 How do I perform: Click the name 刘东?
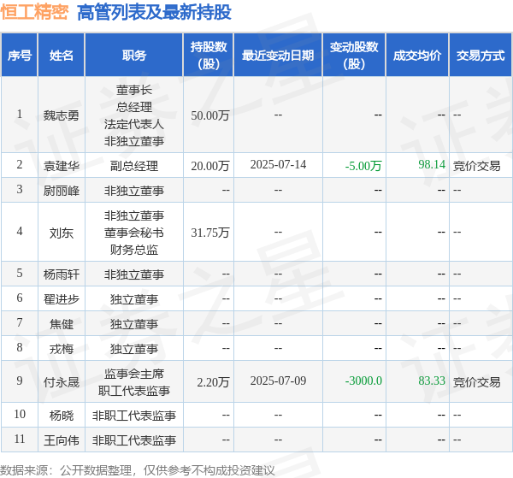pos(62,233)
